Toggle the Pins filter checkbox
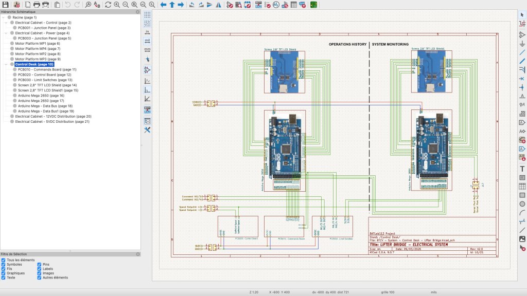This screenshot has height=296, width=527. tap(40, 265)
